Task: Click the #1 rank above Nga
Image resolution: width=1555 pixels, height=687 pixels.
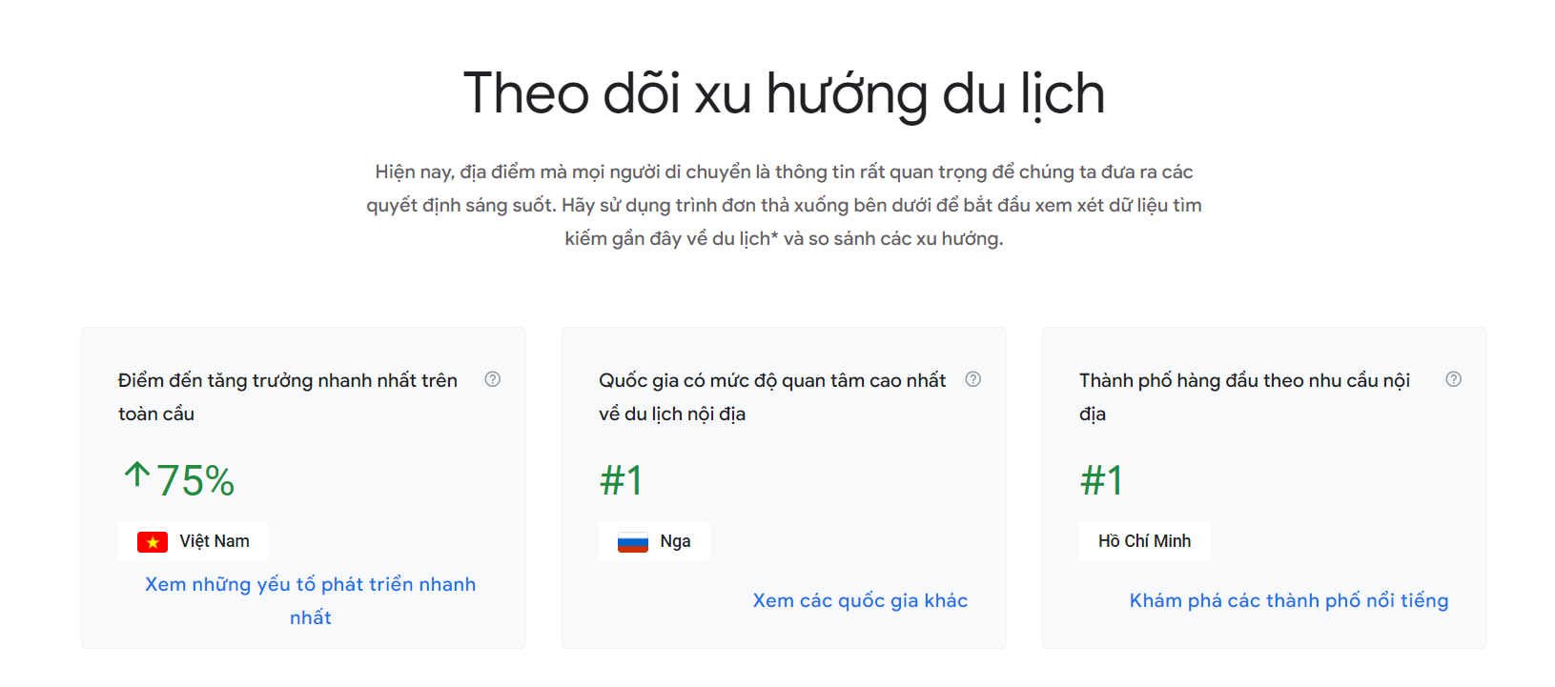Action: pyautogui.click(x=622, y=481)
